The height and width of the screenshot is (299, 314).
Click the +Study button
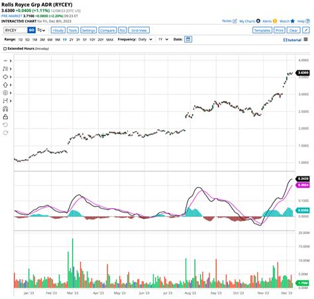(58, 30)
